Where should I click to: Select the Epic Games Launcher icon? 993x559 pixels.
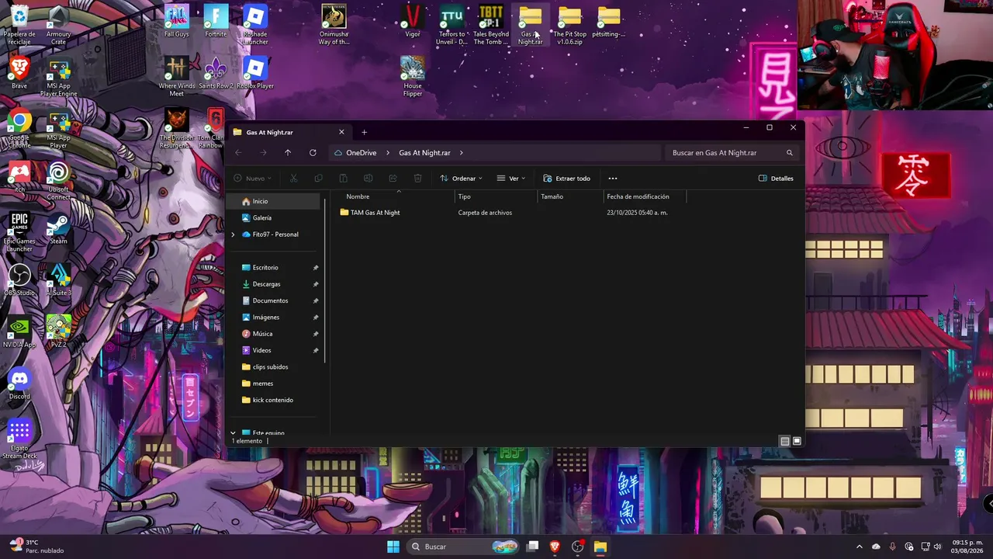point(19,233)
